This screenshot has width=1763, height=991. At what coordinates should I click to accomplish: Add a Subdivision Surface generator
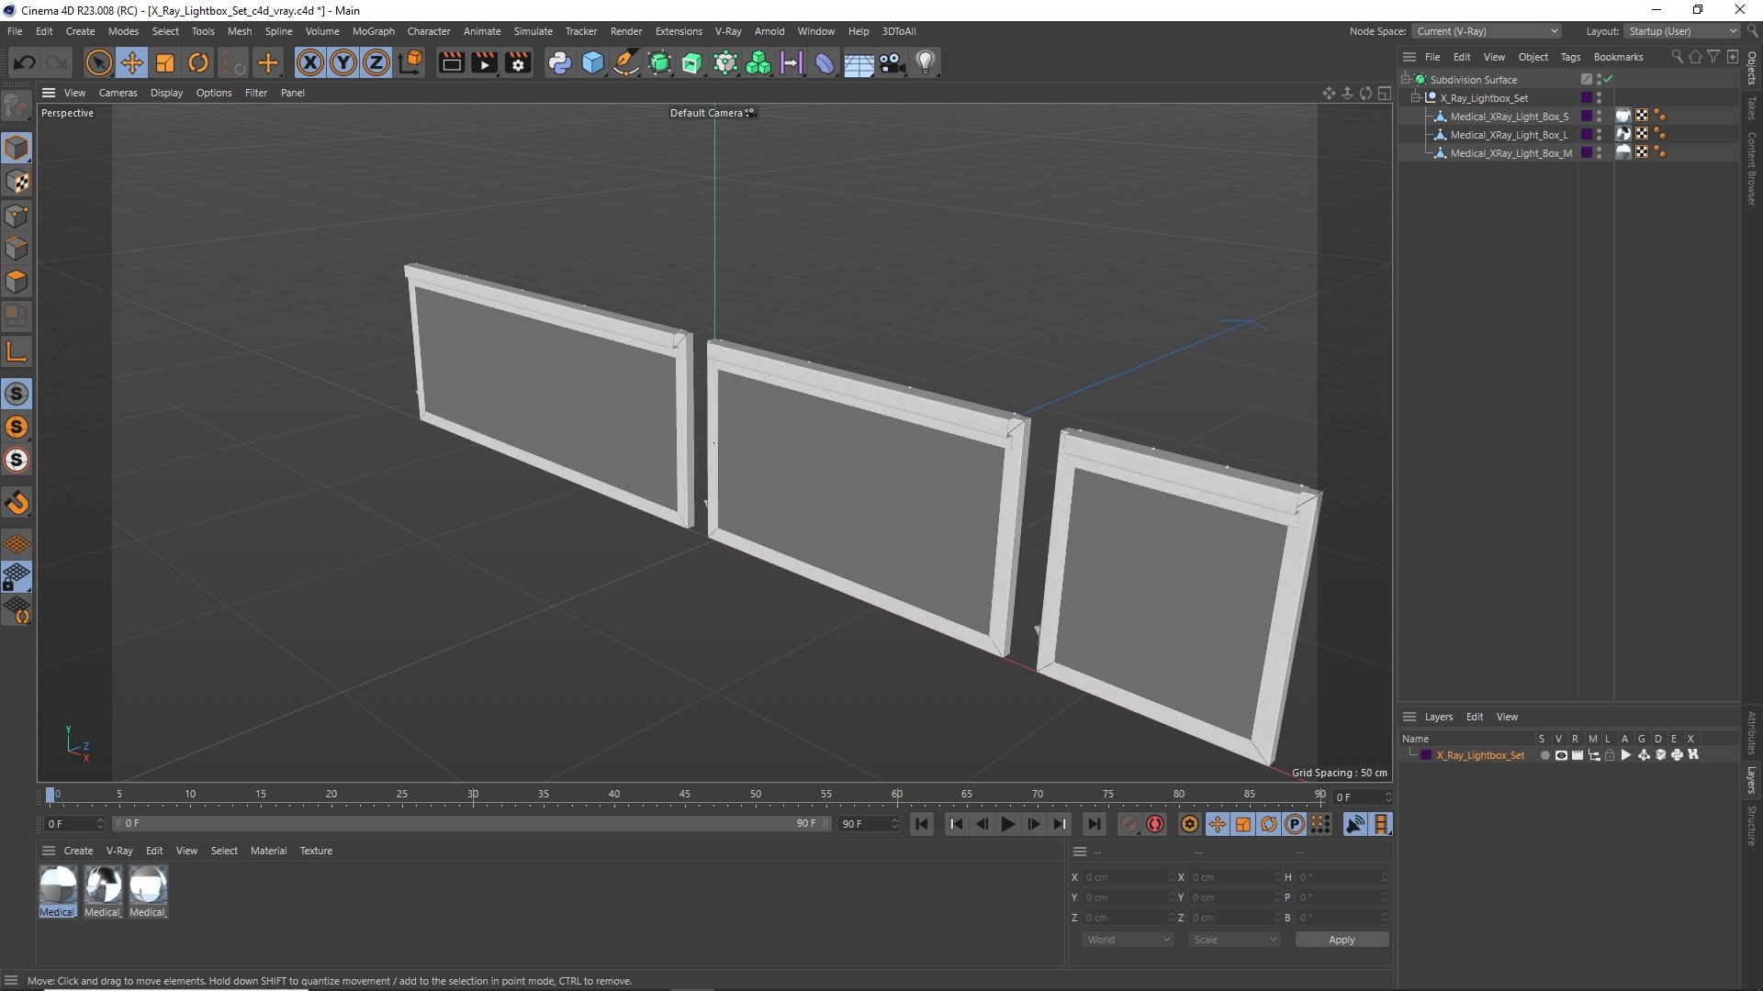click(659, 62)
